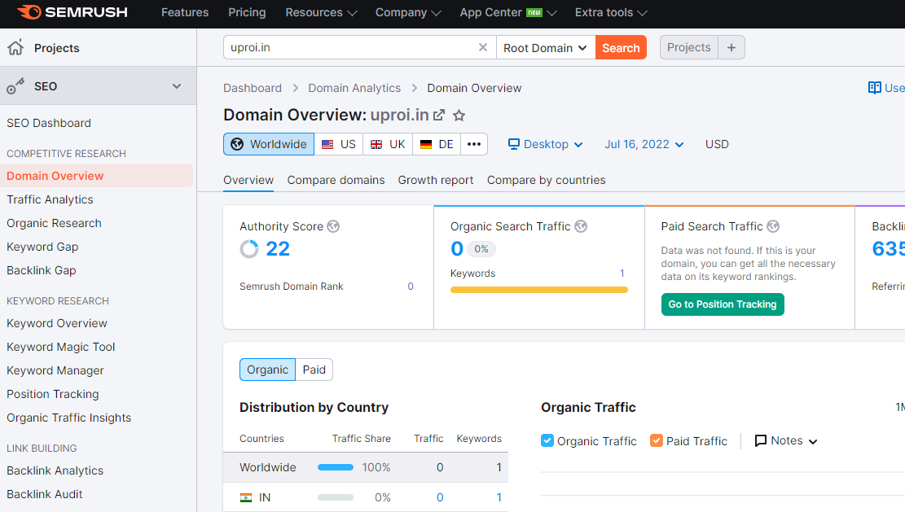Click the IN row traffic value 0
The height and width of the screenshot is (512, 905).
click(x=440, y=497)
